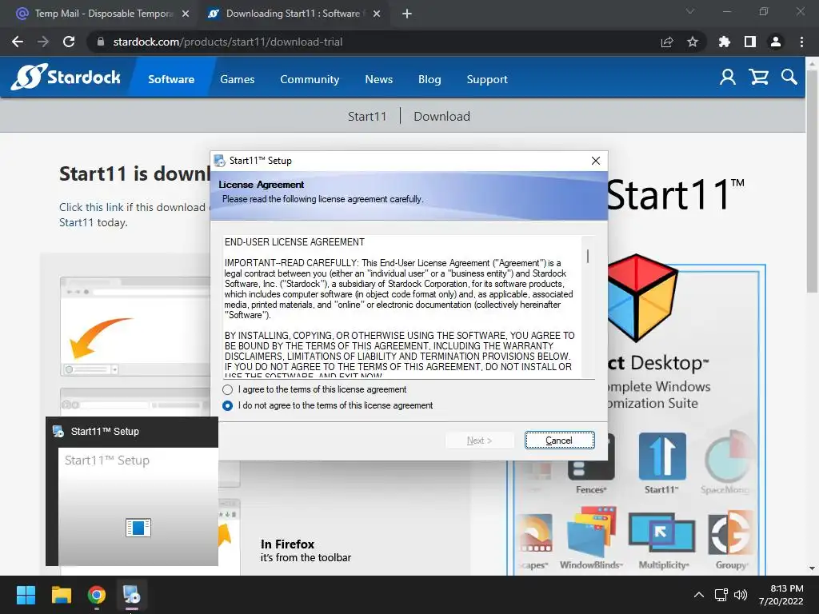
Task: Switch to Downloading Start11 browser tab
Action: pyautogui.click(x=293, y=14)
